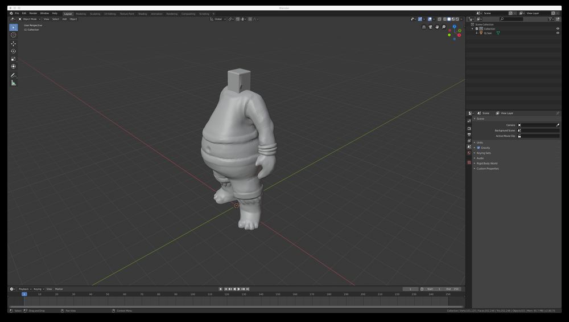Click the current frame number field
569x322 pixels.
point(410,290)
